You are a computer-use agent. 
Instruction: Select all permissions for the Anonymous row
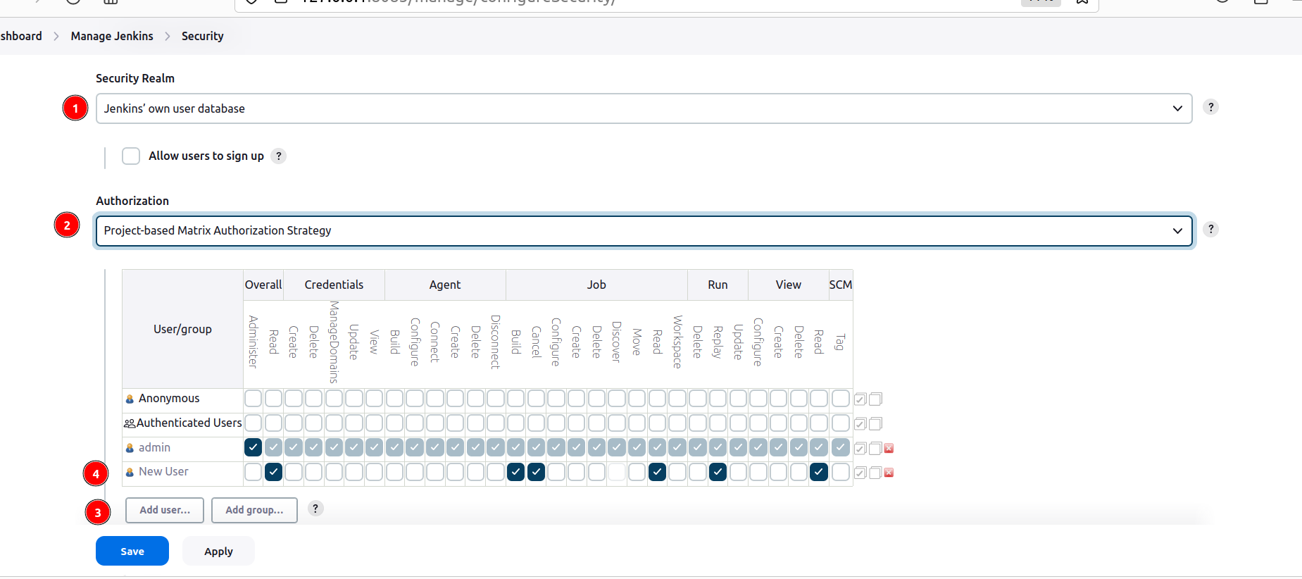860,399
